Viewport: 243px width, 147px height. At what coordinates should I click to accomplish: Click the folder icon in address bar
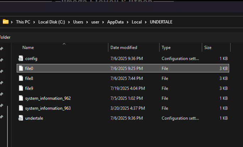point(5,22)
